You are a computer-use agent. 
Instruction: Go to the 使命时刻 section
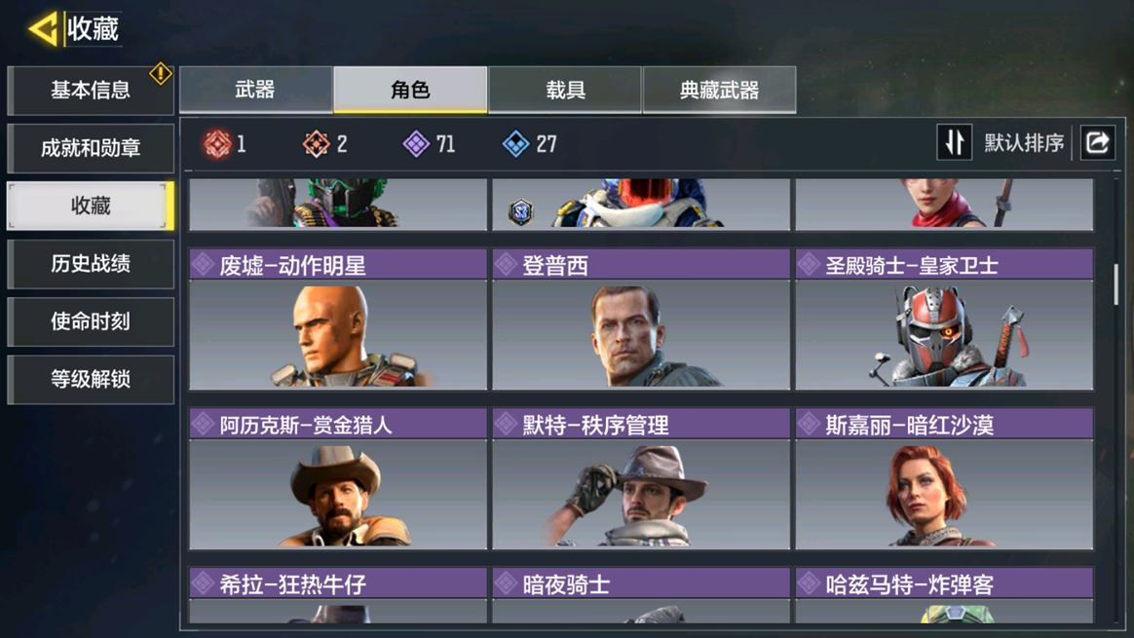91,321
